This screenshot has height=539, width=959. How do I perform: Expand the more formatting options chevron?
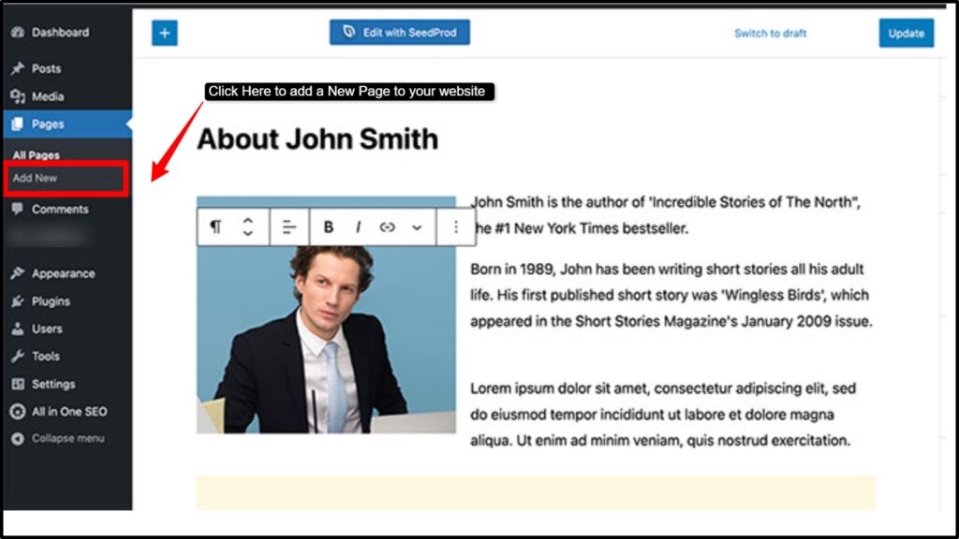coord(417,227)
